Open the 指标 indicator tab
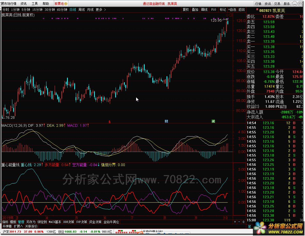 pos(5,222)
